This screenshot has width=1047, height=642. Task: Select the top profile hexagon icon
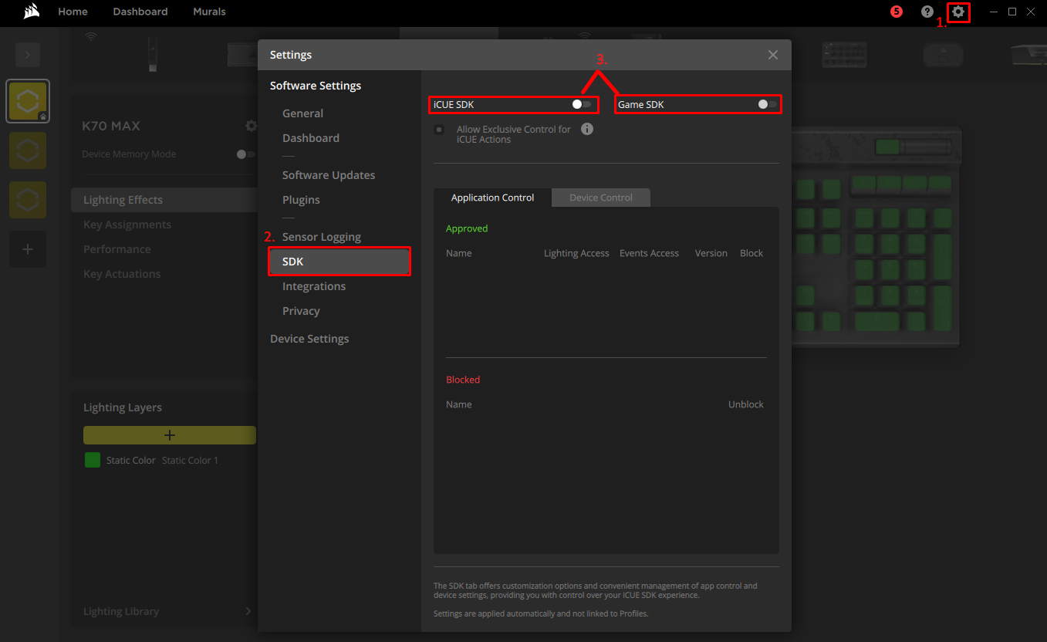(27, 100)
